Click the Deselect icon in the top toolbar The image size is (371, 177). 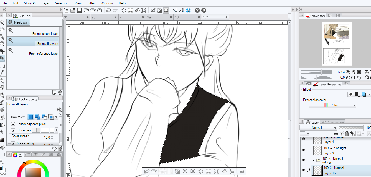153,10
